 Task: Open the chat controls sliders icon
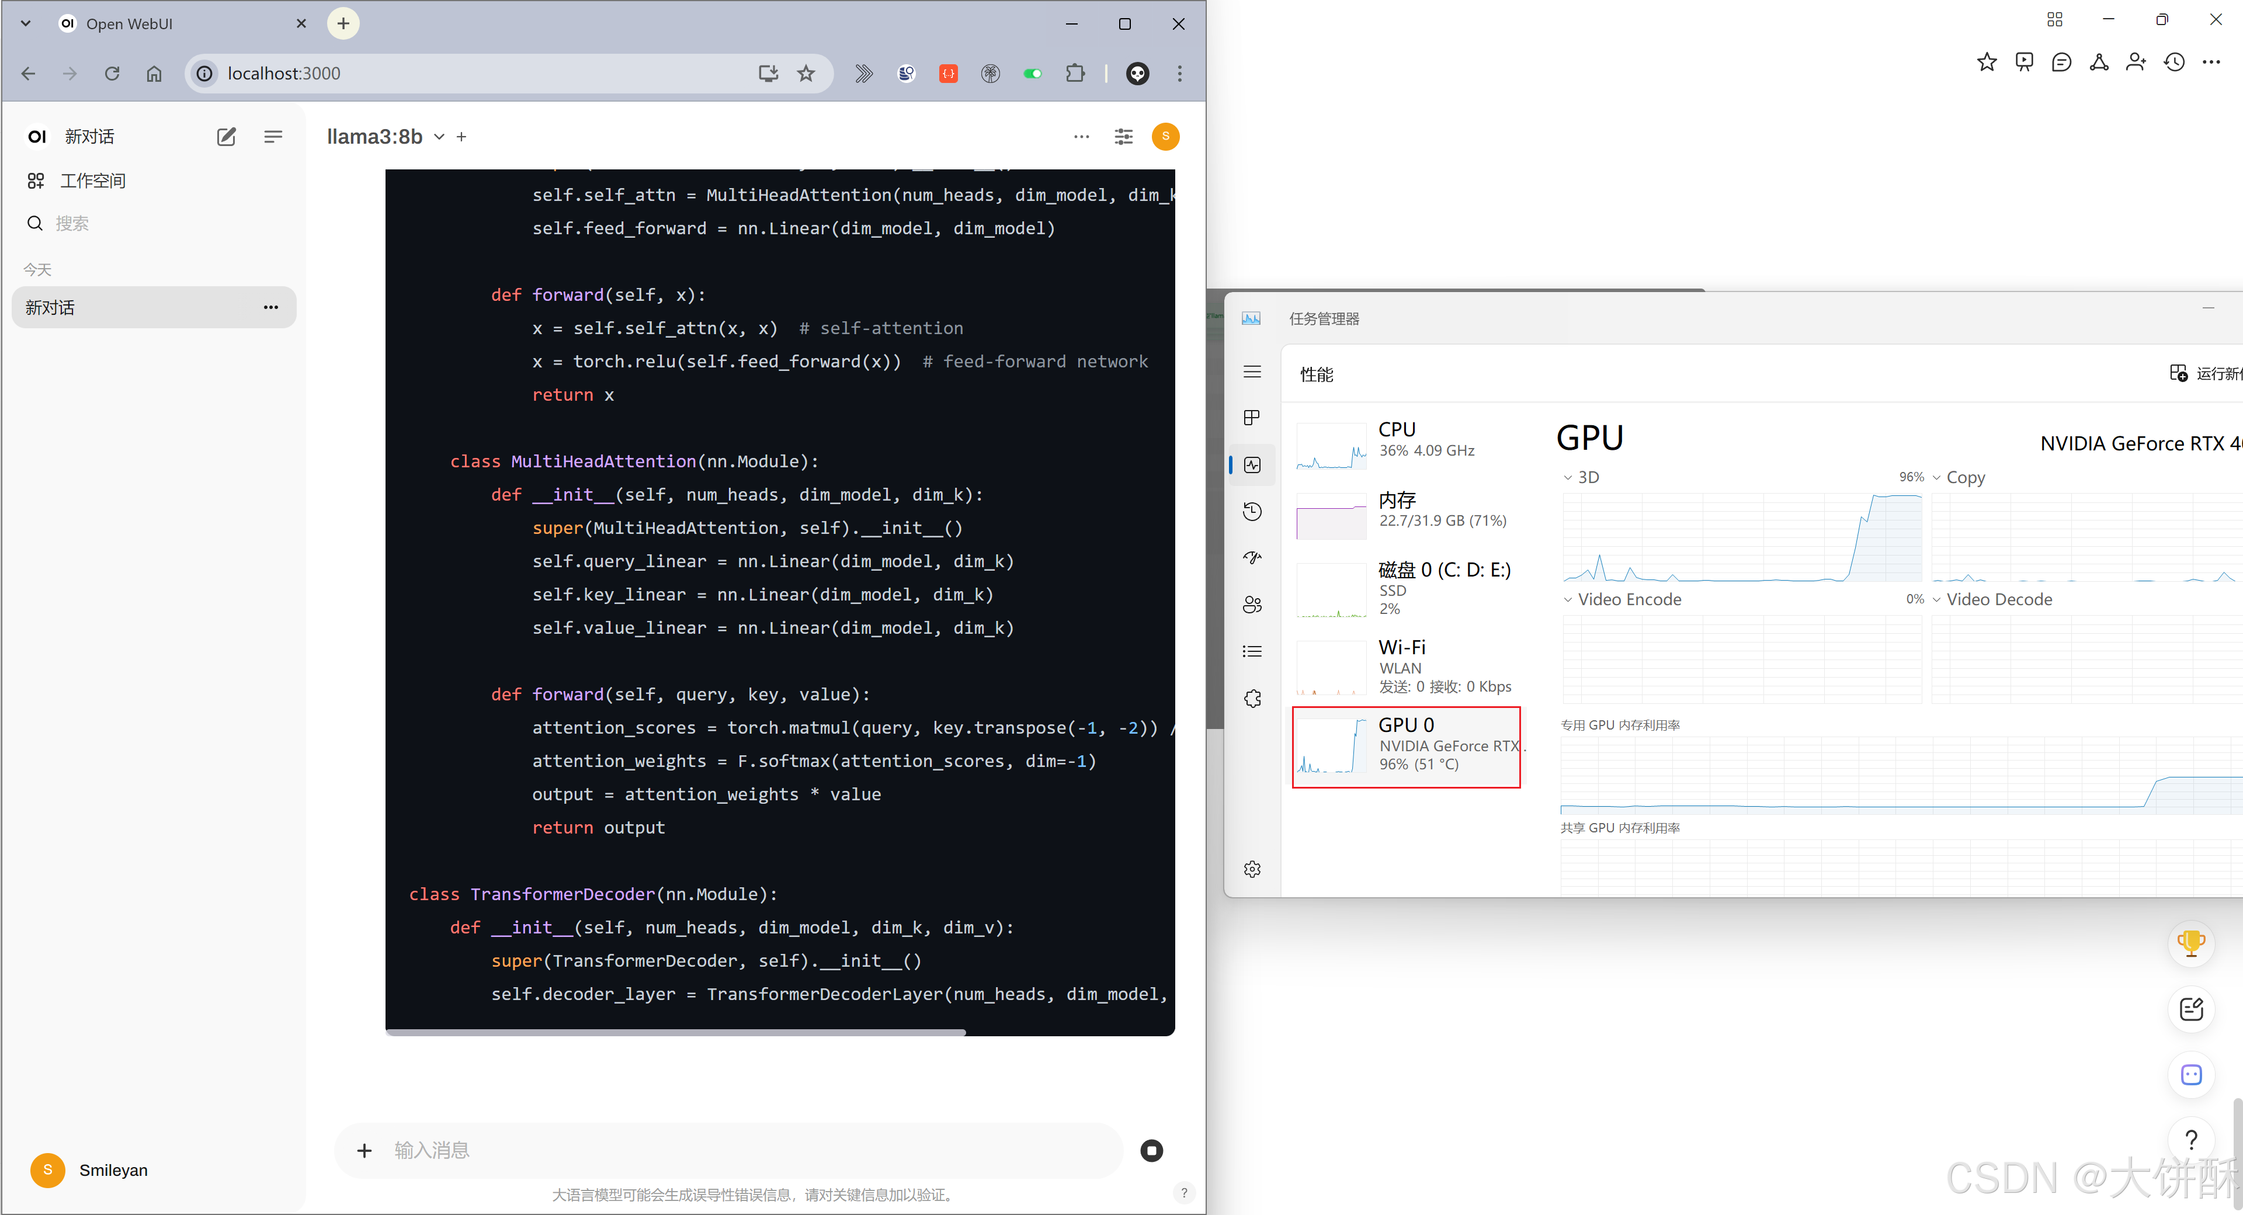(1123, 137)
